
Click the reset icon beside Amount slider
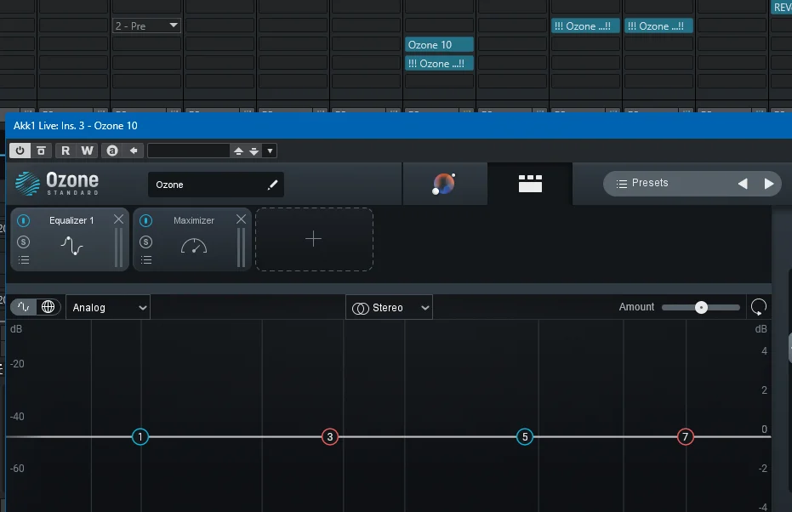coord(759,306)
